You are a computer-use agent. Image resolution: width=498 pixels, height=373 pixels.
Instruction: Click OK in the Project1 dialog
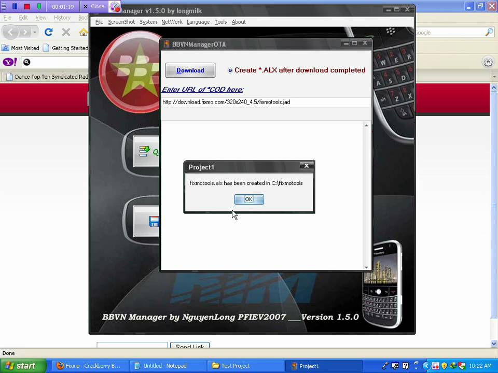(249, 199)
